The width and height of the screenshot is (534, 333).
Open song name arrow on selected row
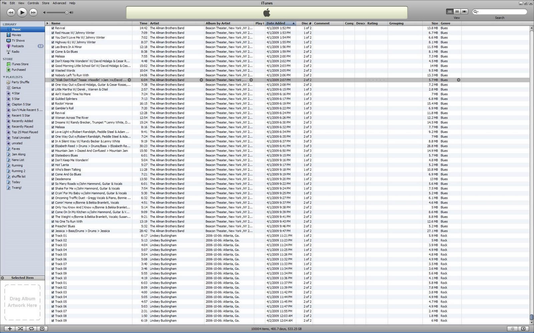pos(129,80)
